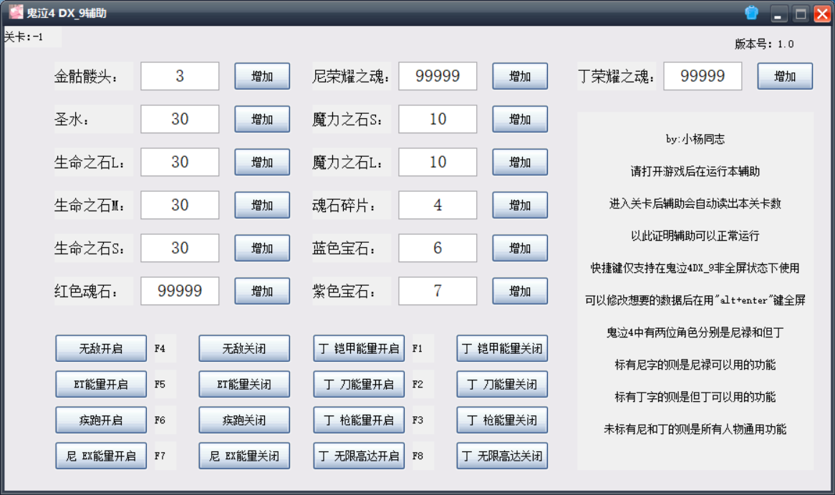Enable invincibility with 无敌开启
The height and width of the screenshot is (495, 835).
(101, 349)
